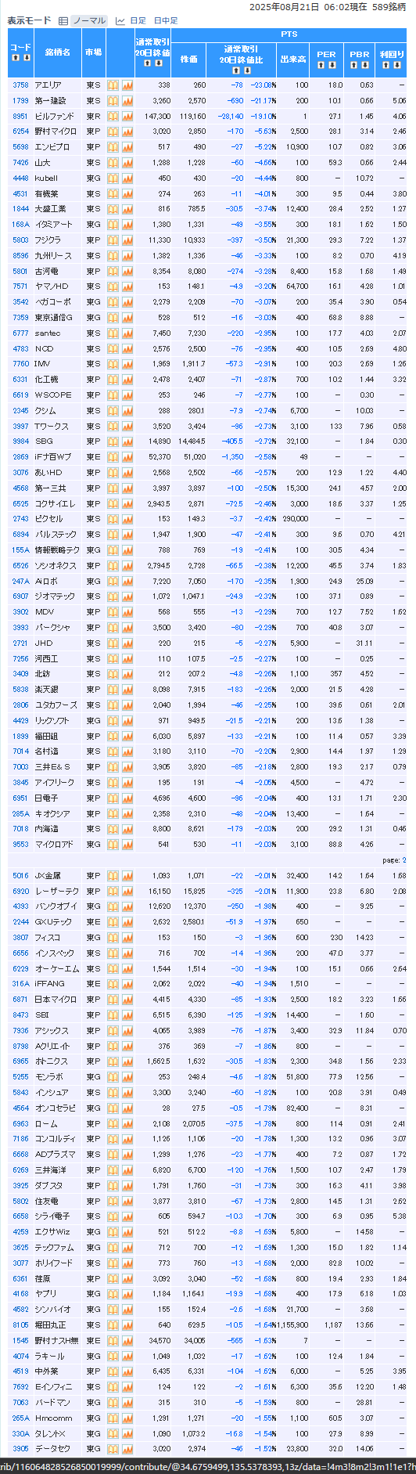Open chart icon for 中外薬 row
The width and height of the screenshot is (416, 1474).
pos(127,1371)
